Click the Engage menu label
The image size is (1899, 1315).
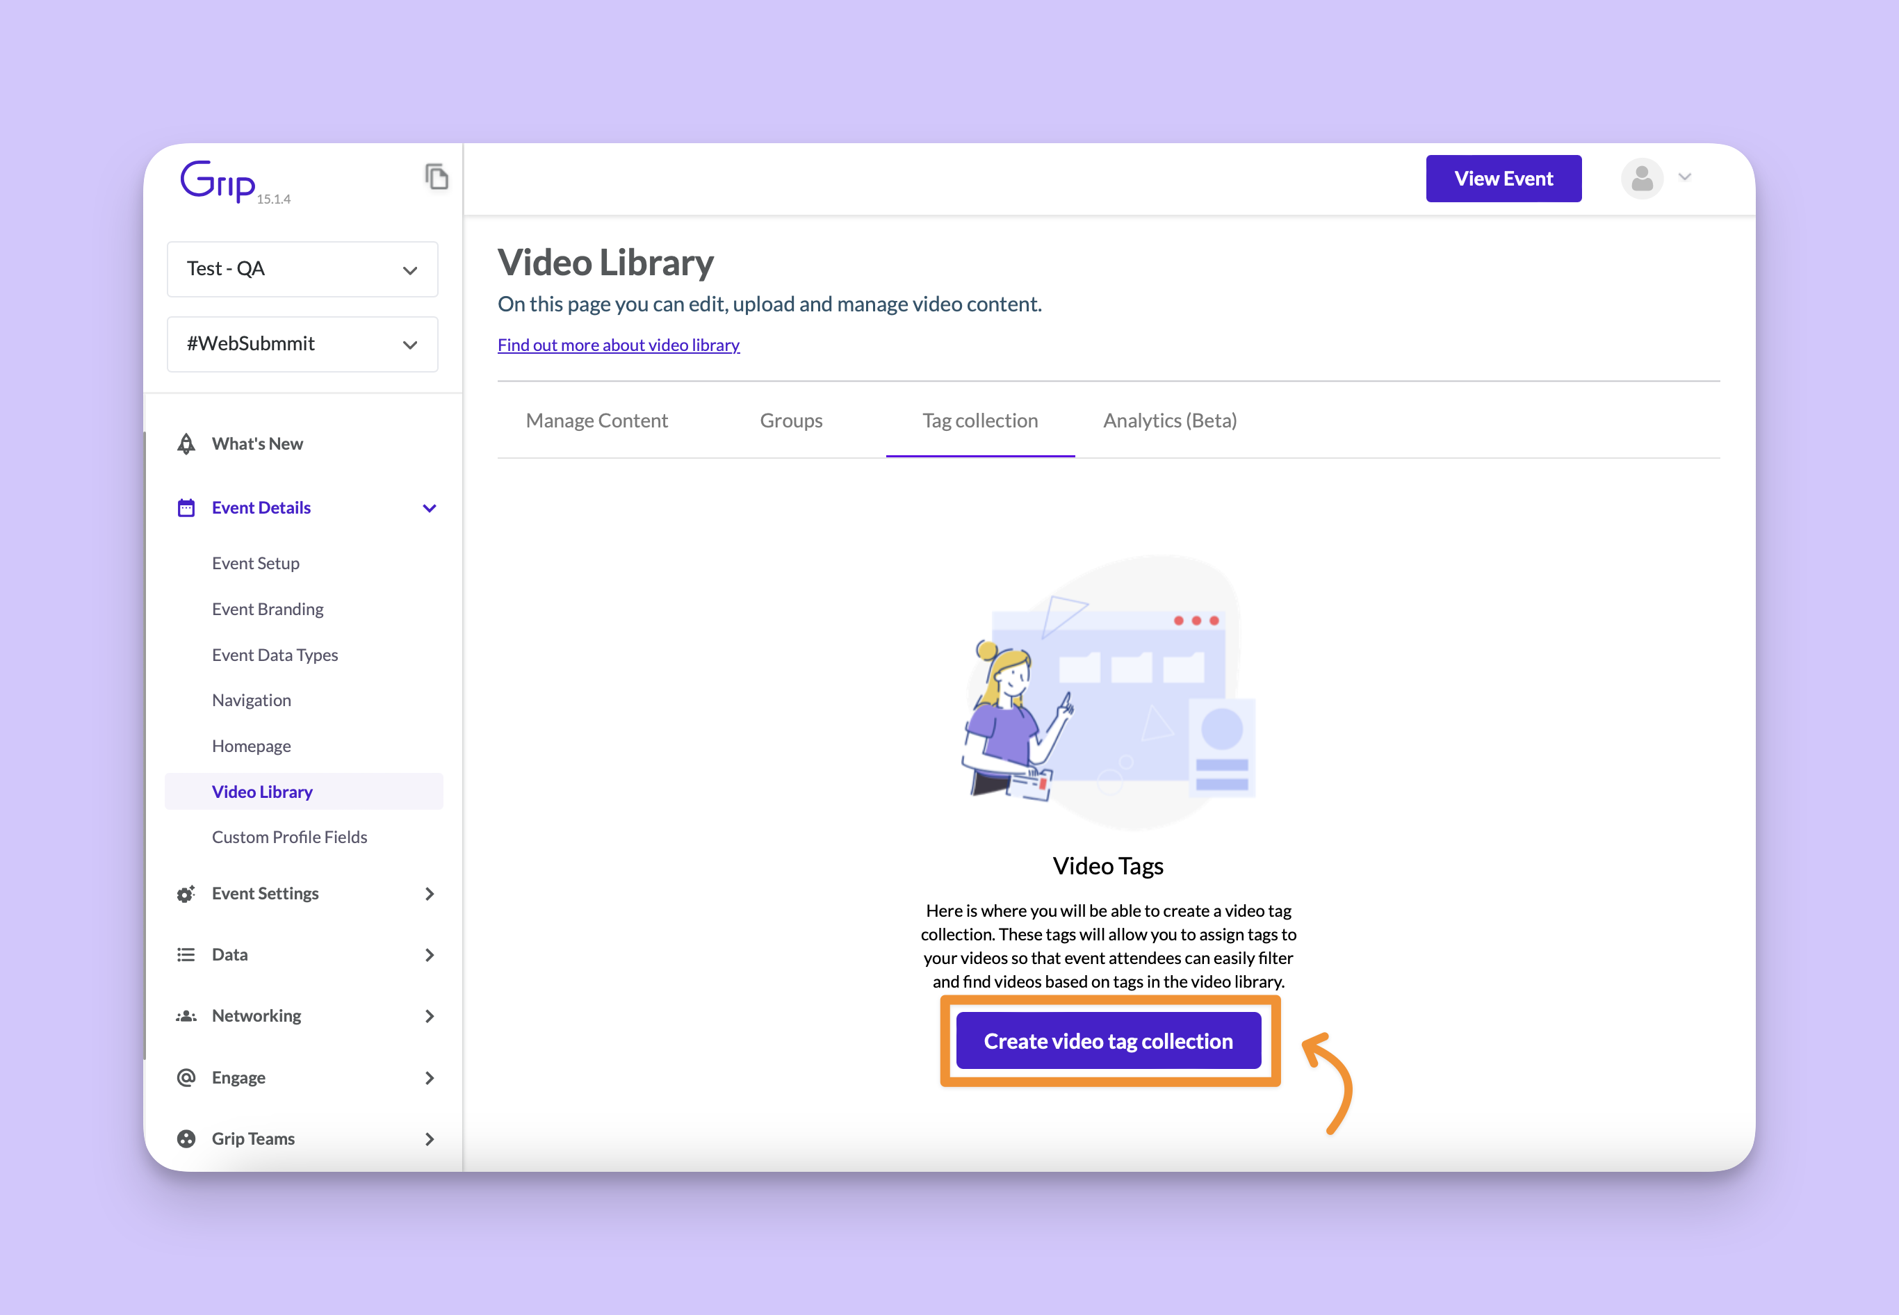[x=238, y=1078]
